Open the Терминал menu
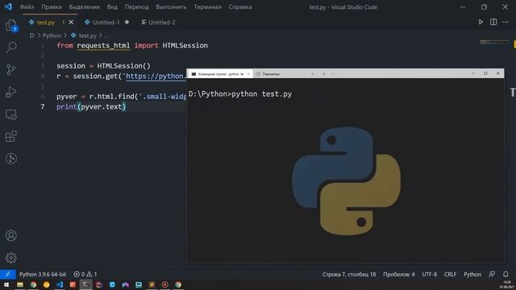The image size is (516, 290). pyautogui.click(x=207, y=7)
